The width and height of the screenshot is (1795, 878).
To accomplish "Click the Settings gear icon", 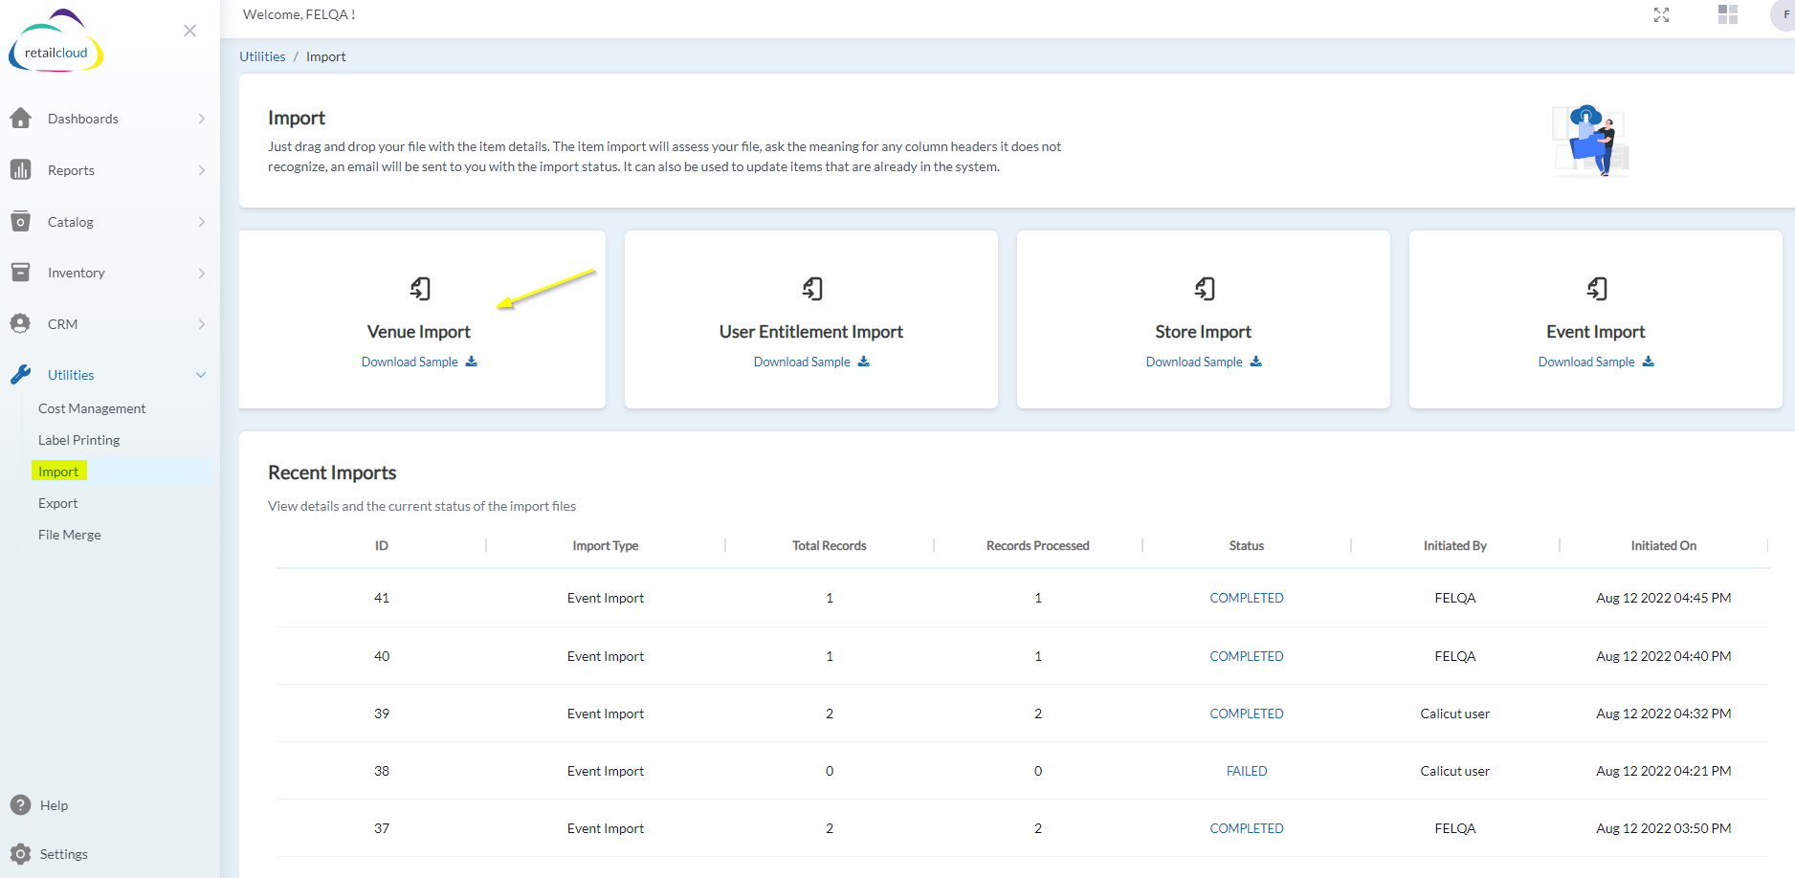I will pos(20,853).
